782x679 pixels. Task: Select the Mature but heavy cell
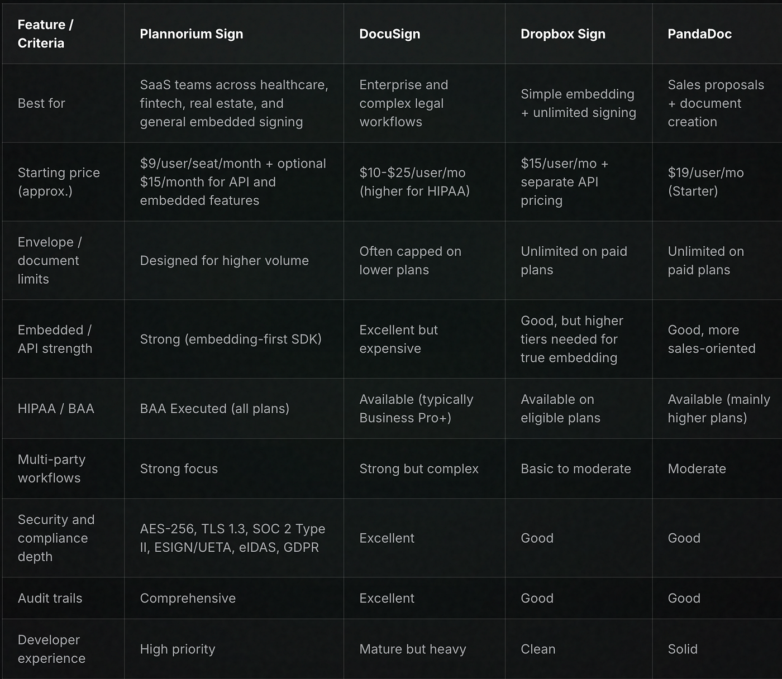click(412, 649)
